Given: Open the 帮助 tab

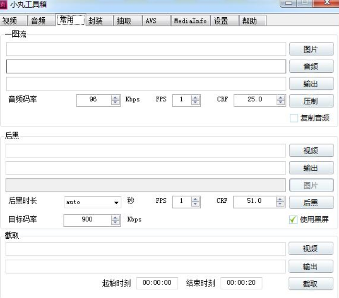Looking at the screenshot, I should click(253, 21).
